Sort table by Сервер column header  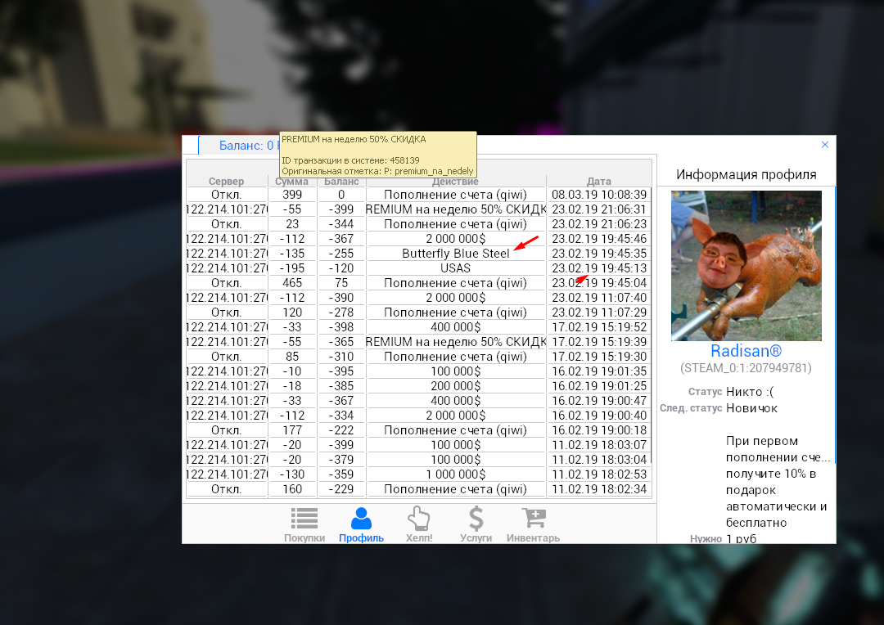click(x=226, y=182)
